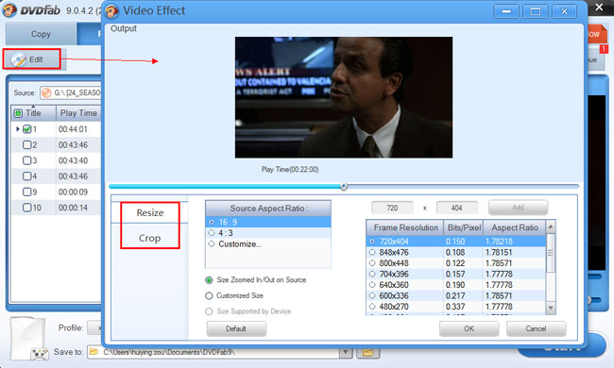Click the Play Time column header

[x=78, y=113]
